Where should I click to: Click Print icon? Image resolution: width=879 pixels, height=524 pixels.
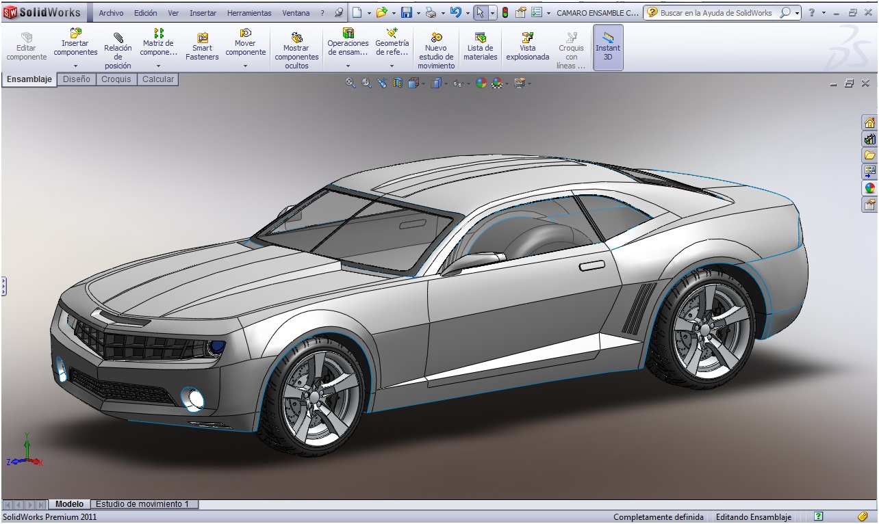coord(431,12)
